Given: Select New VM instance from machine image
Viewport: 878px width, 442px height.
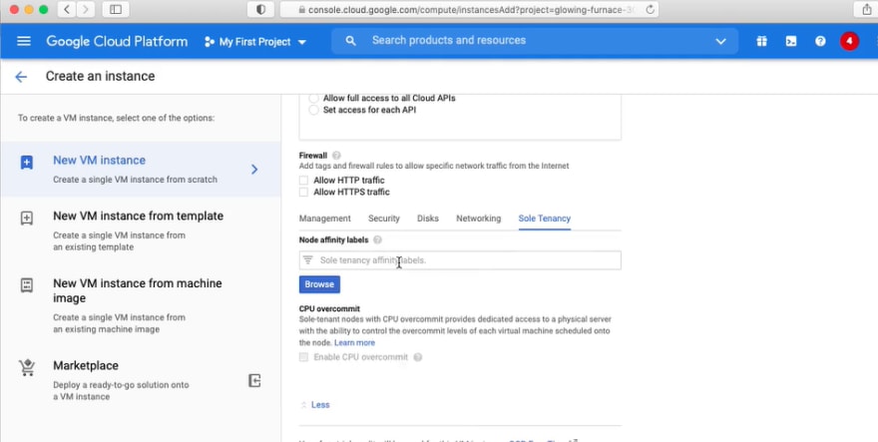Looking at the screenshot, I should (x=141, y=305).
